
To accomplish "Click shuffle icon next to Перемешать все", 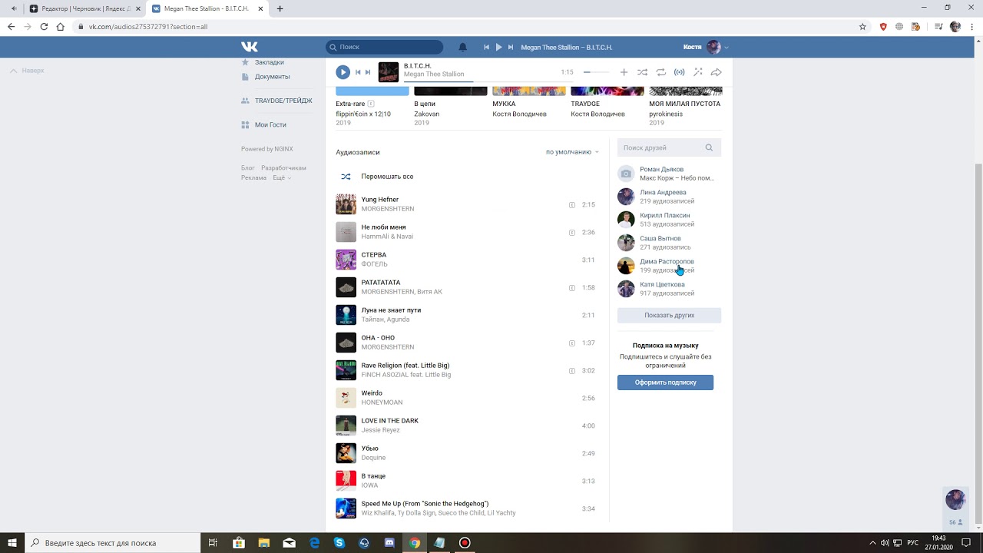I will tap(346, 177).
